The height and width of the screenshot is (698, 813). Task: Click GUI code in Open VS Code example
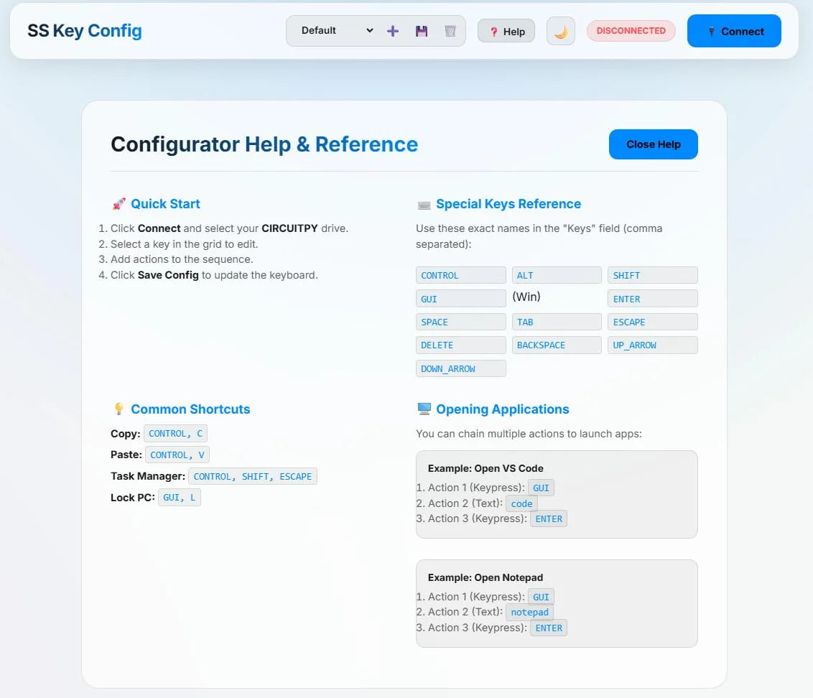541,488
